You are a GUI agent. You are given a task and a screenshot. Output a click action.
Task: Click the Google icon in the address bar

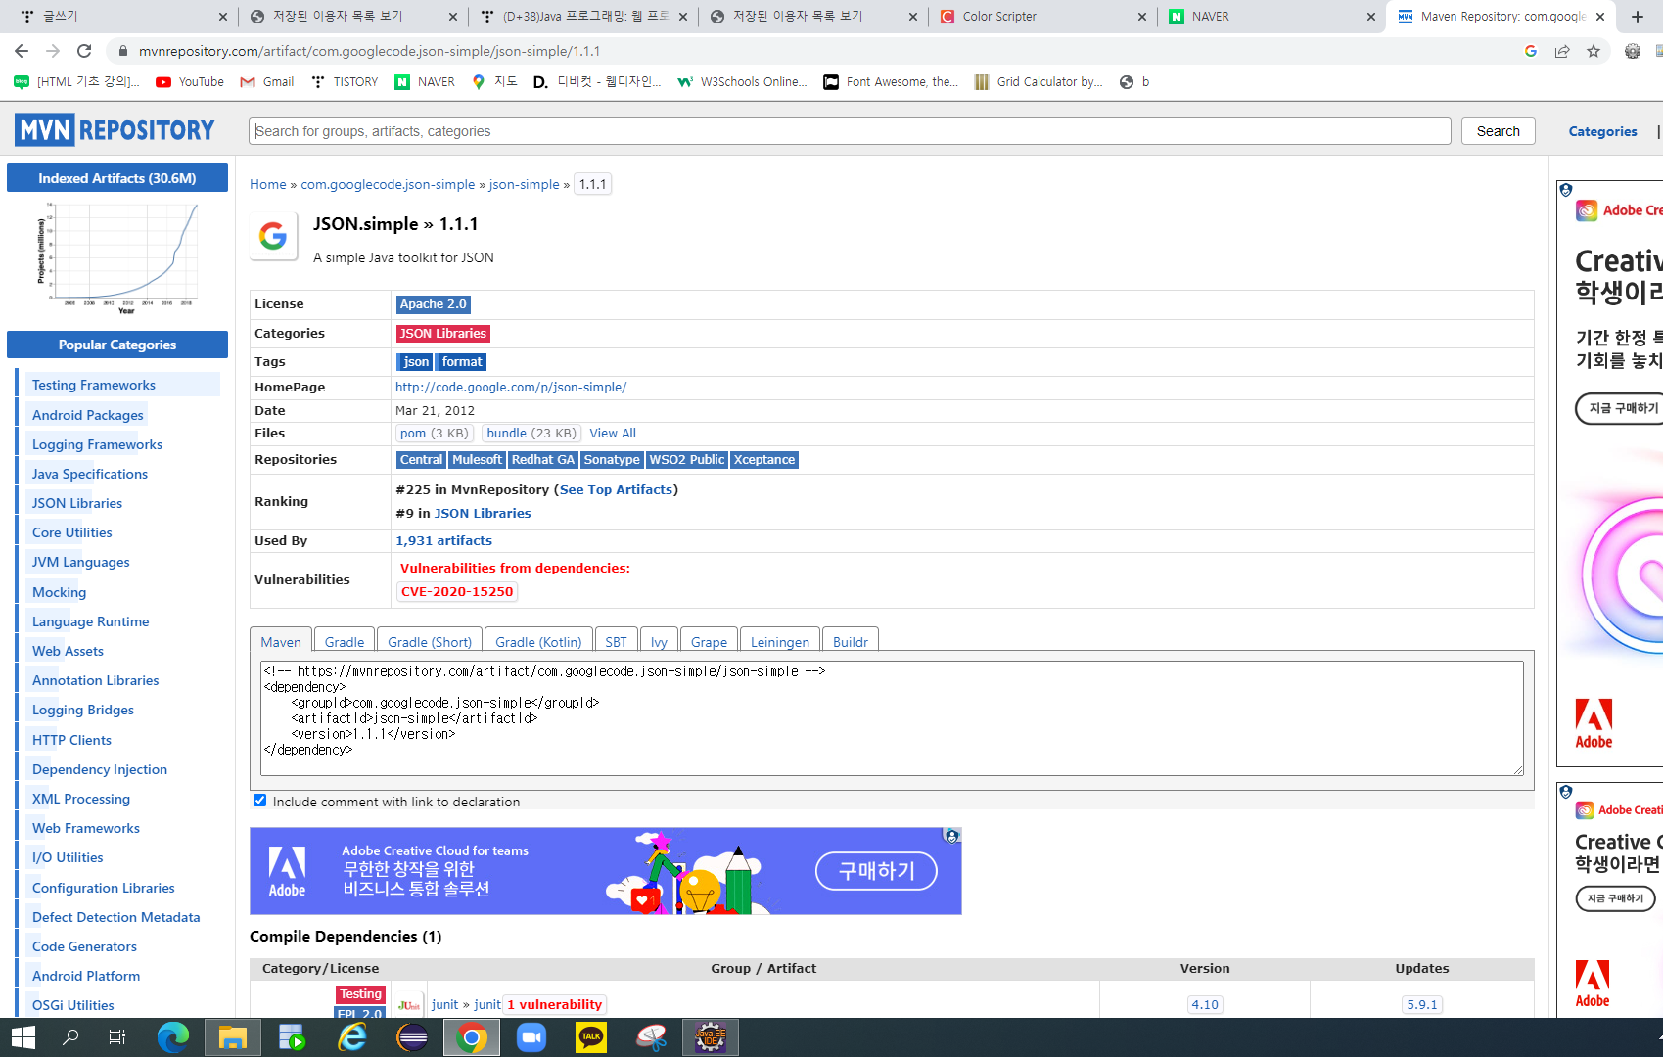point(1531,51)
